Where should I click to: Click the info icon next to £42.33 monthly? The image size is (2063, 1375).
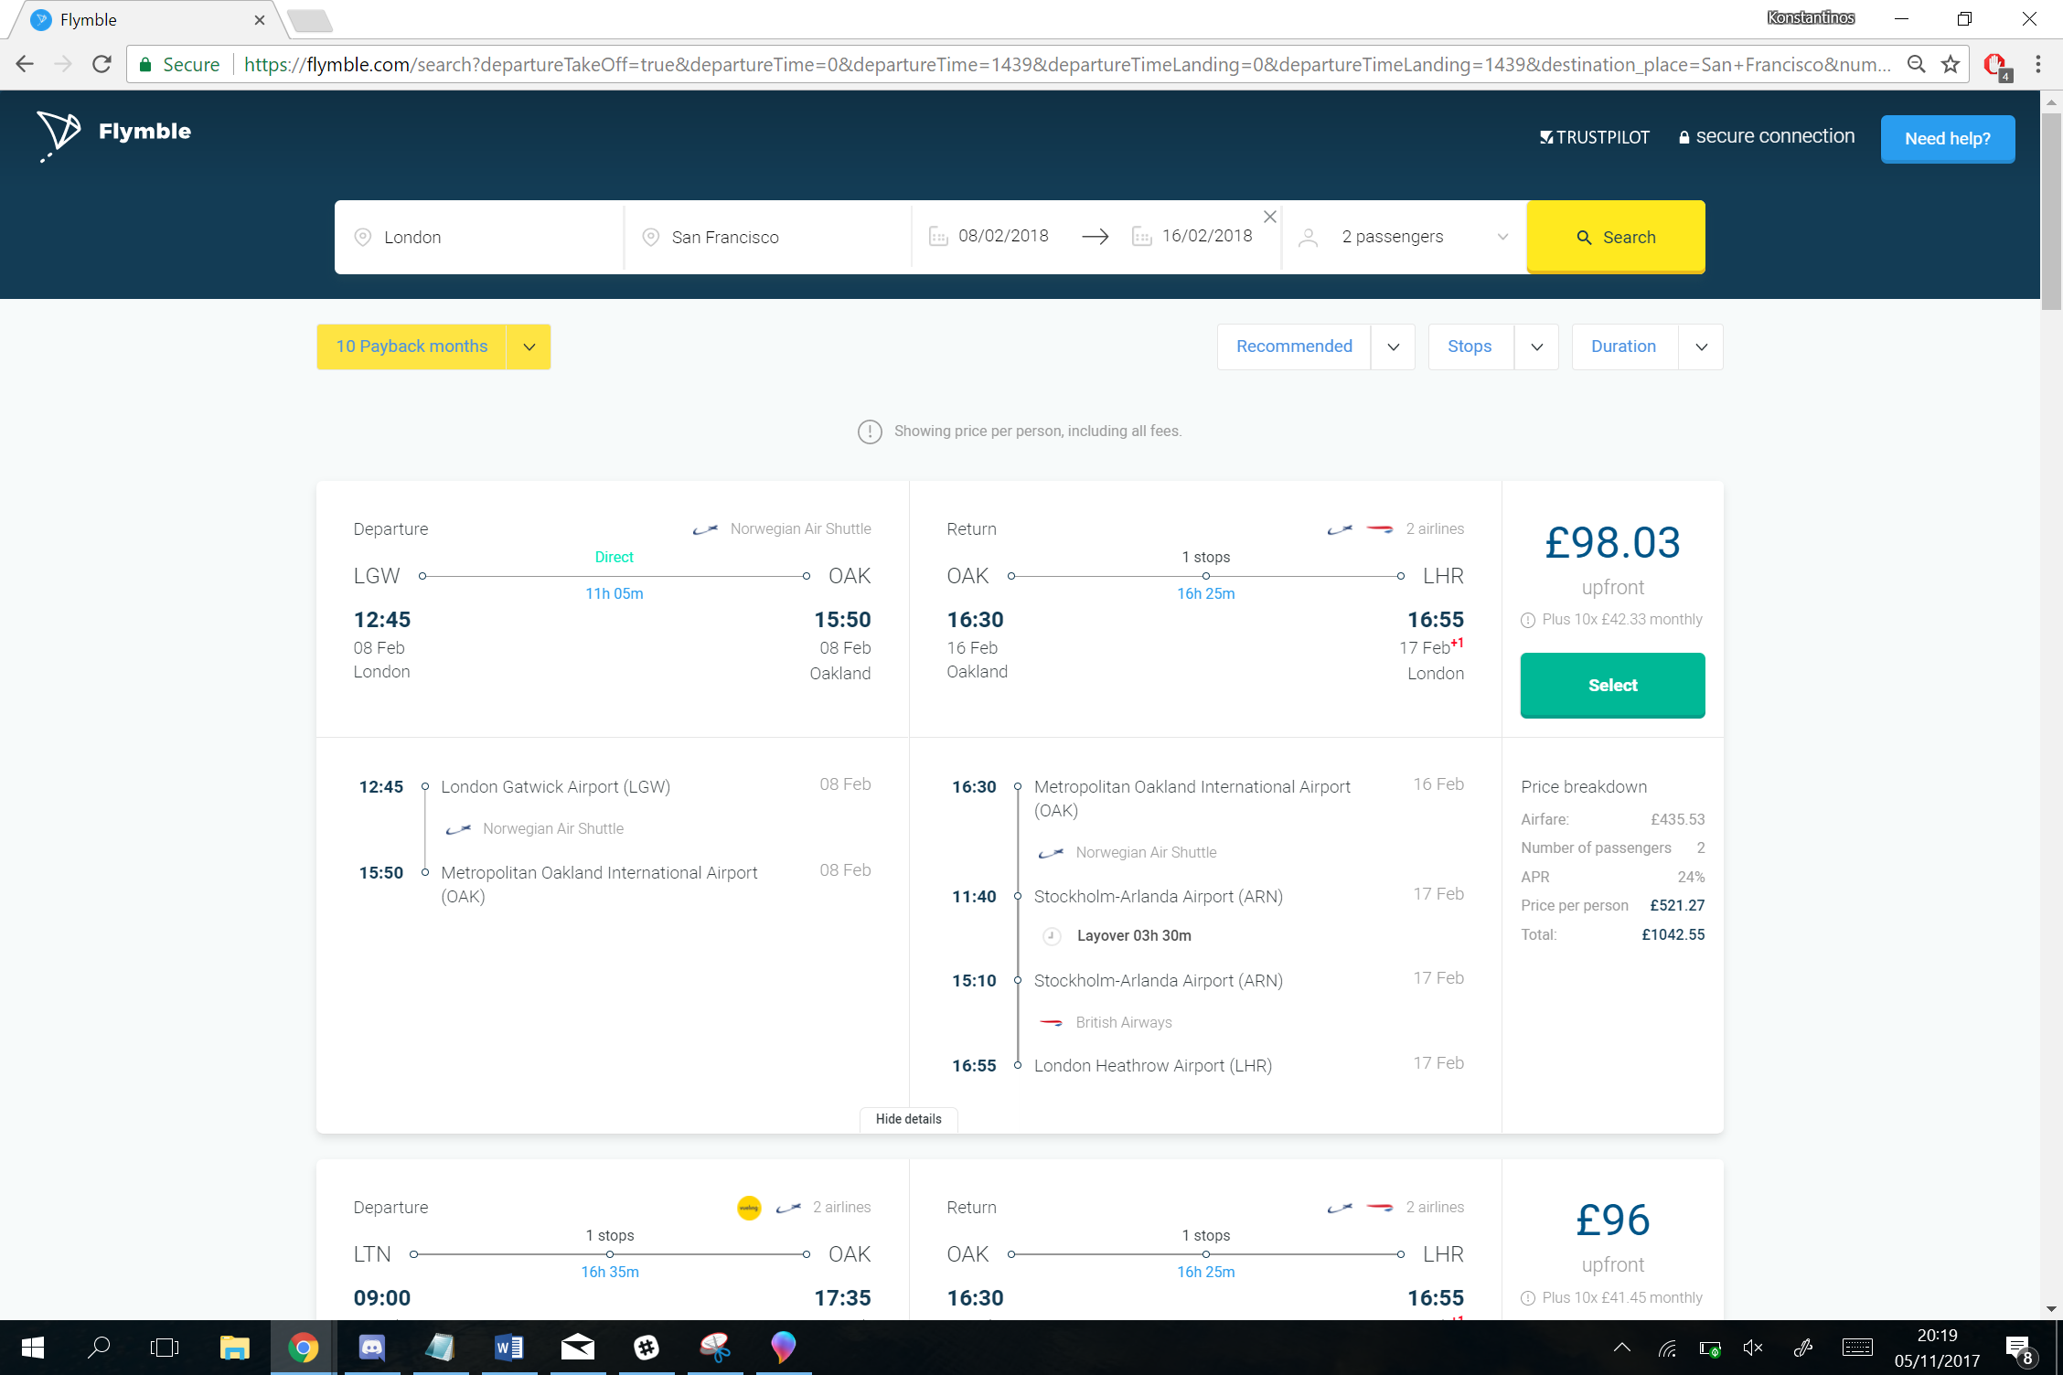coord(1527,620)
